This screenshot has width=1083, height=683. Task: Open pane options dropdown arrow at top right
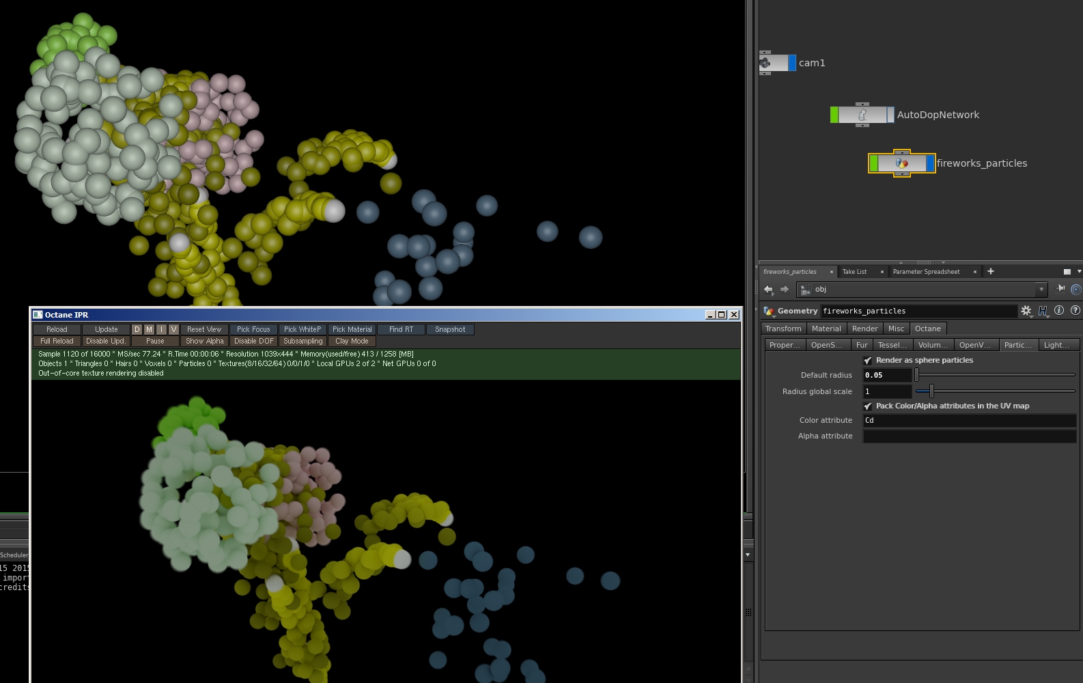click(x=1079, y=272)
